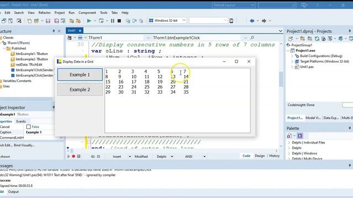The height and width of the screenshot is (198, 353).
Task: Switch to the Design tab
Action: click(260, 156)
